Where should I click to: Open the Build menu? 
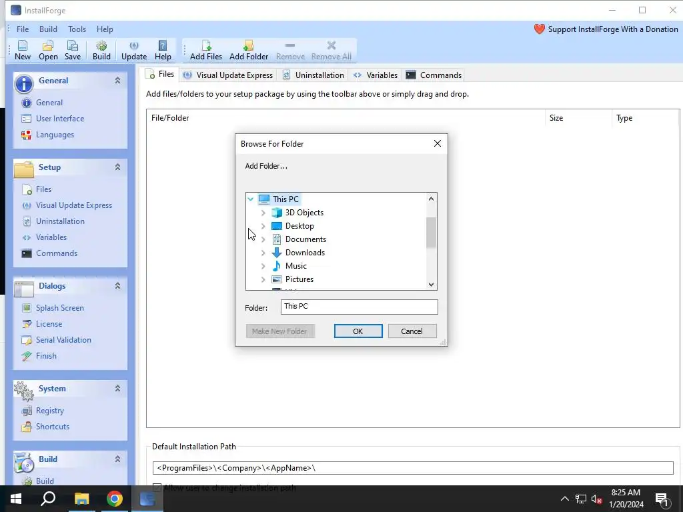pos(48,29)
